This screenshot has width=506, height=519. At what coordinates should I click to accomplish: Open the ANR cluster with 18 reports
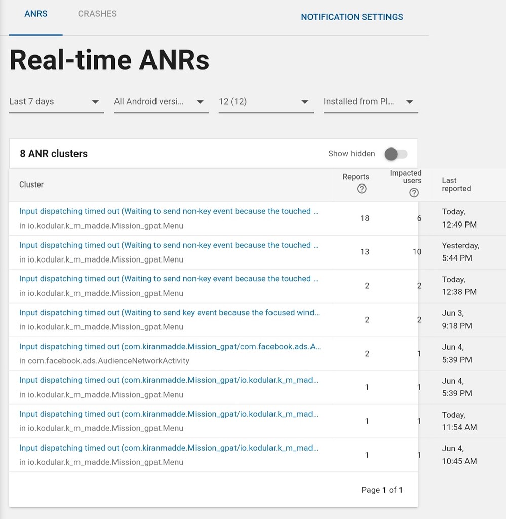[x=169, y=211]
